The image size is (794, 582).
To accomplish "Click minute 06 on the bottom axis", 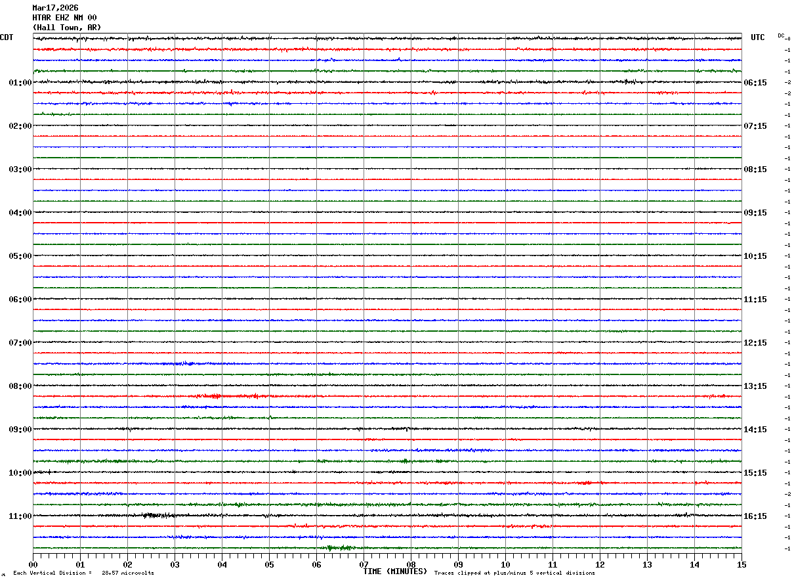I will 316,564.
